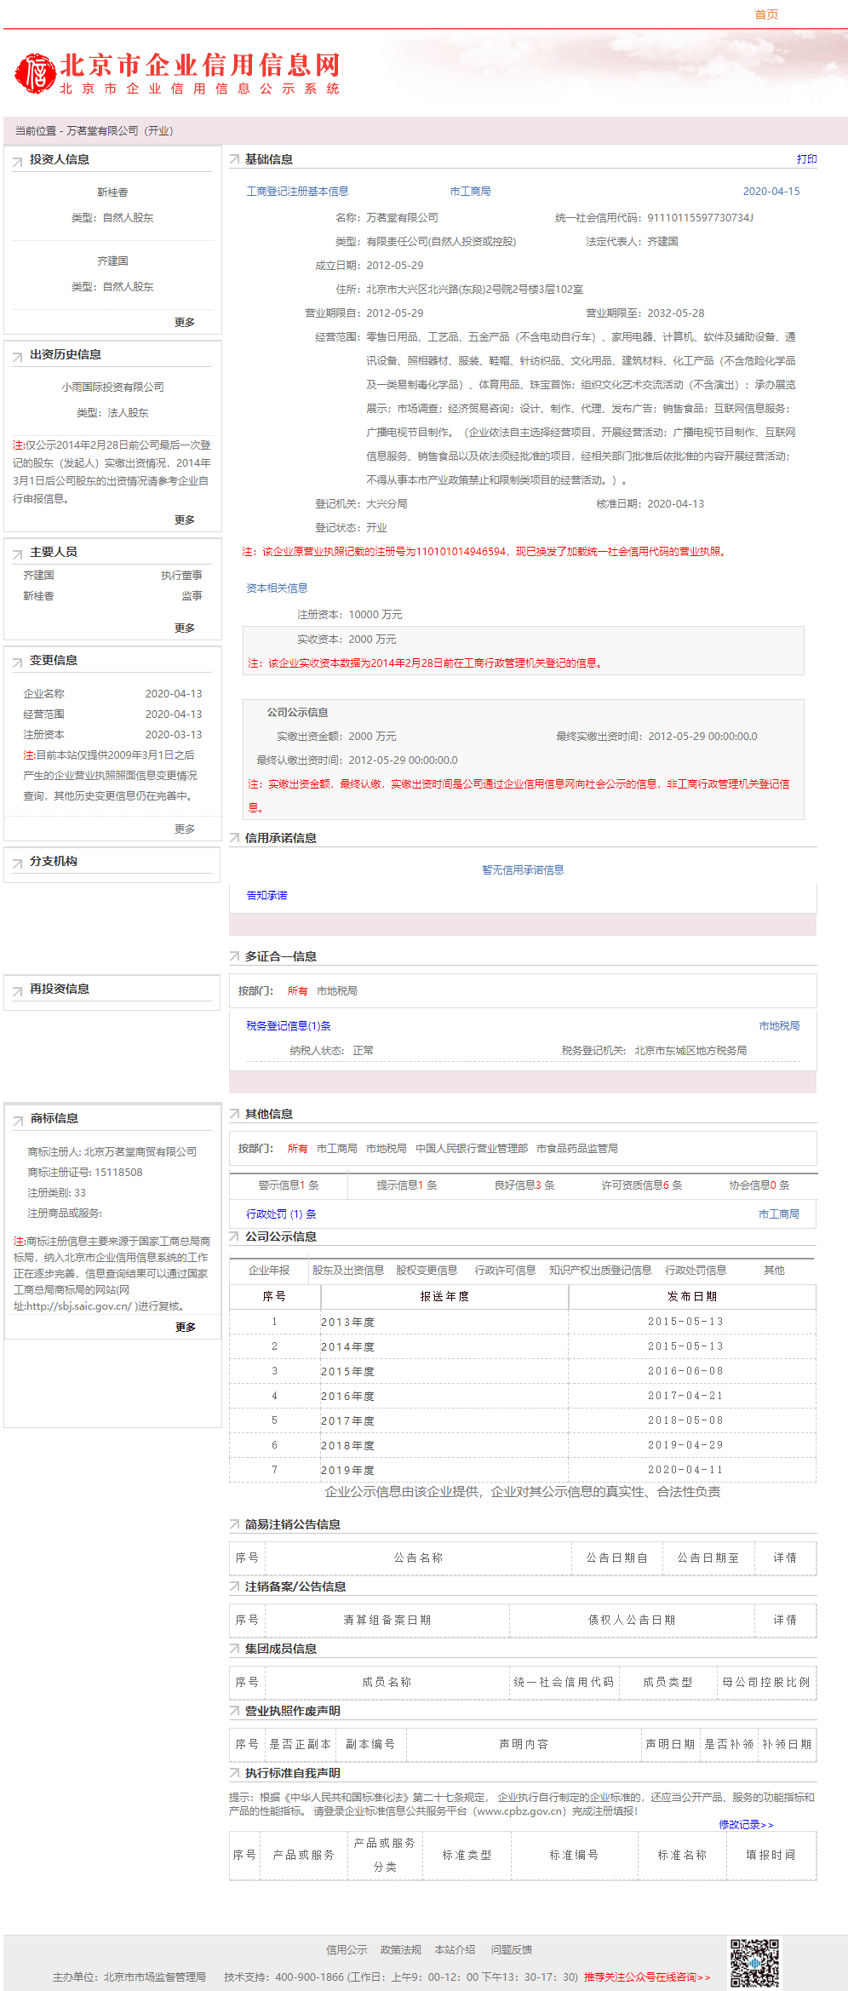The width and height of the screenshot is (848, 1991).
Task: Click arrow icon beside 出资历史信息 heading
Action: point(17,356)
